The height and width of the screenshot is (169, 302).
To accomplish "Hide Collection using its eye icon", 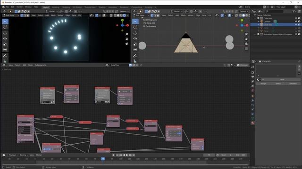I will click(296, 18).
